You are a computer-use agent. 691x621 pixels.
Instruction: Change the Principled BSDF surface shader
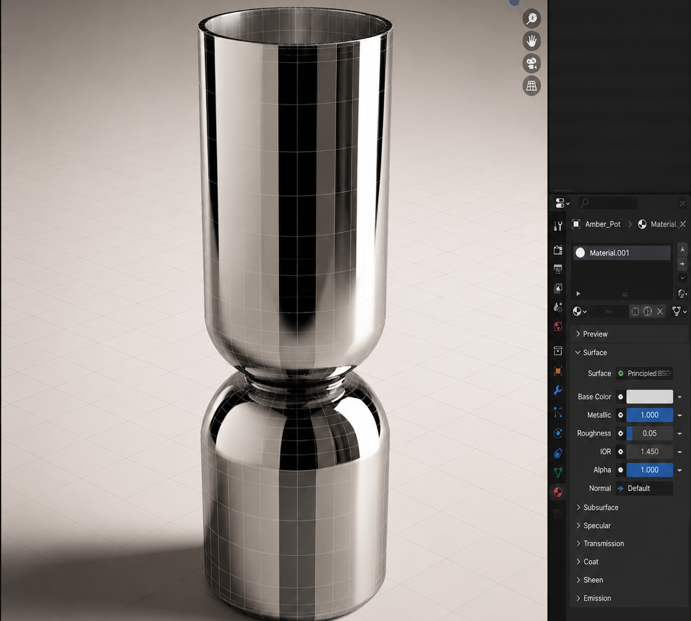pos(644,374)
